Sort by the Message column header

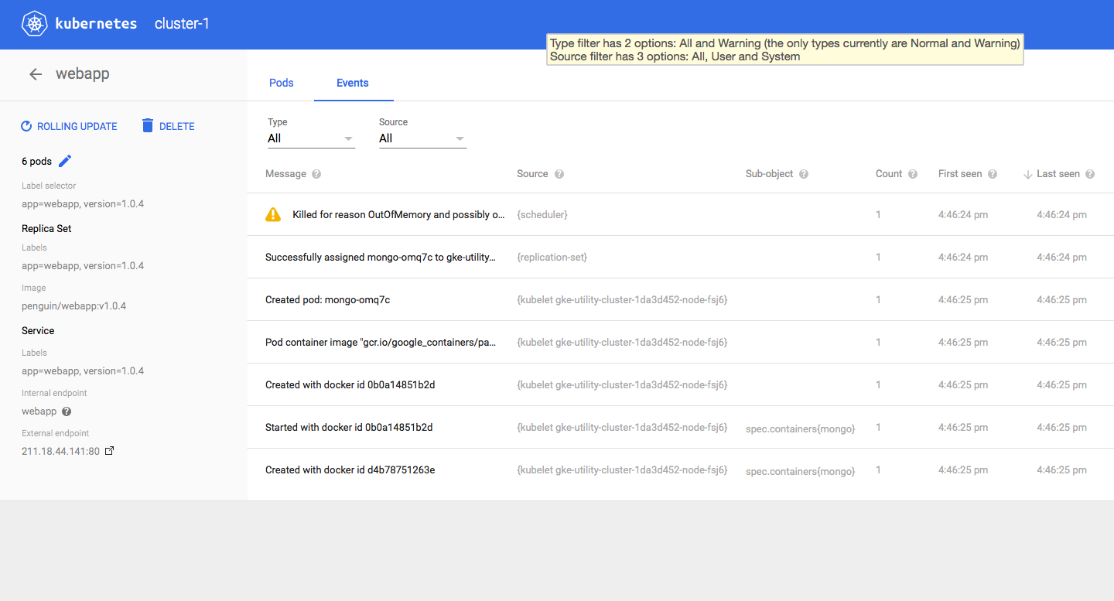click(285, 174)
